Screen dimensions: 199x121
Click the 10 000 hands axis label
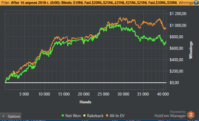[x=44, y=94]
